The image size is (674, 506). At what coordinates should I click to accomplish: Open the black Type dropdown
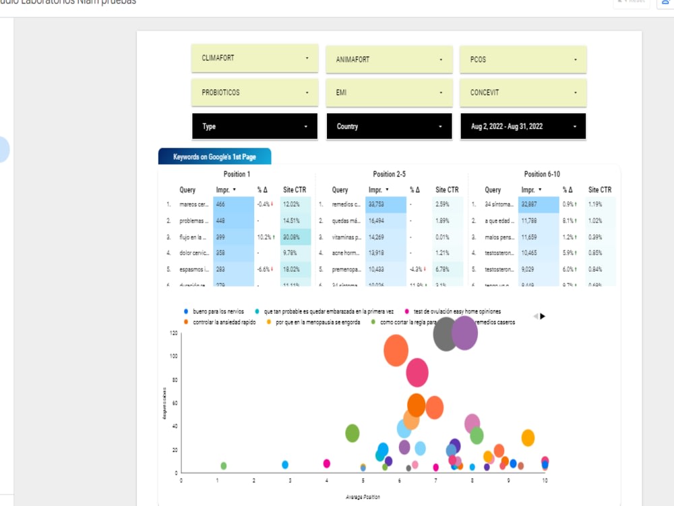pyautogui.click(x=255, y=127)
